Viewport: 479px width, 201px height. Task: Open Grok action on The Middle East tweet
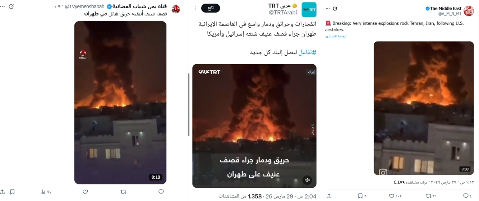[335, 8]
